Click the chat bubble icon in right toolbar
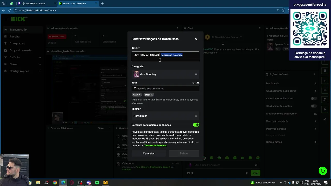Image resolution: width=331 pixels, height=186 pixels. pyautogui.click(x=325, y=80)
